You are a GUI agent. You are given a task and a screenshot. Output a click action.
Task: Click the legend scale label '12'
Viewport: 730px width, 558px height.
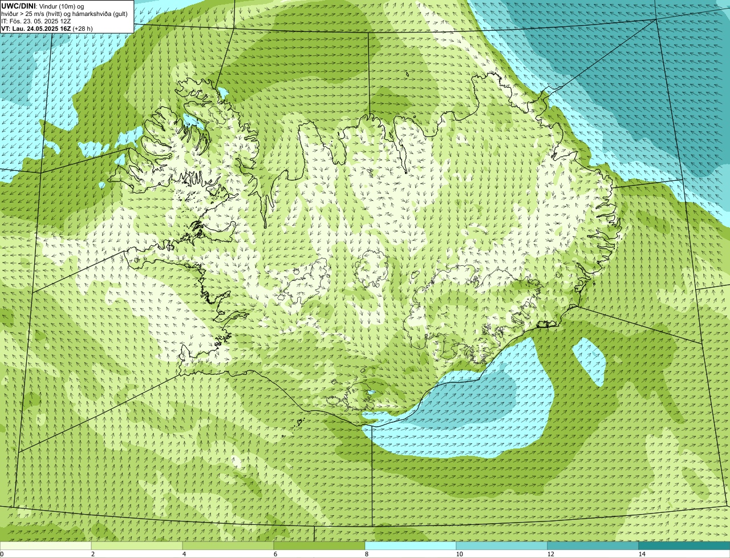coord(550,554)
